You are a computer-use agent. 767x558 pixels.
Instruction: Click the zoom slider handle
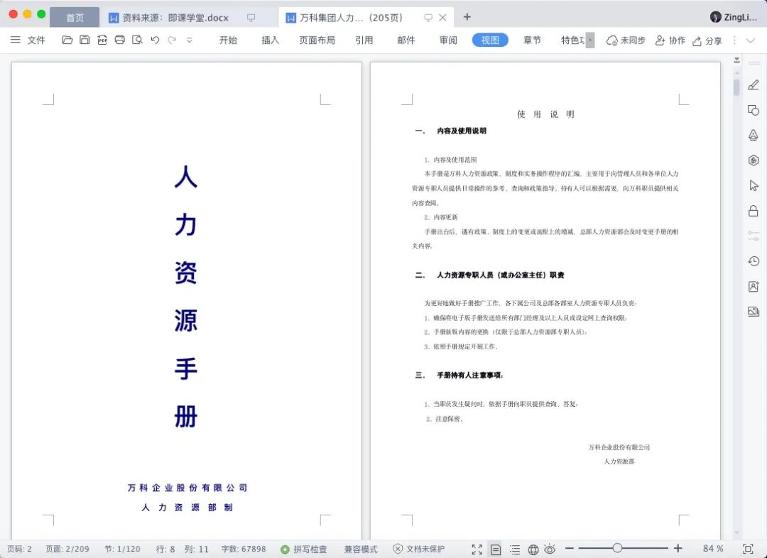pos(617,548)
